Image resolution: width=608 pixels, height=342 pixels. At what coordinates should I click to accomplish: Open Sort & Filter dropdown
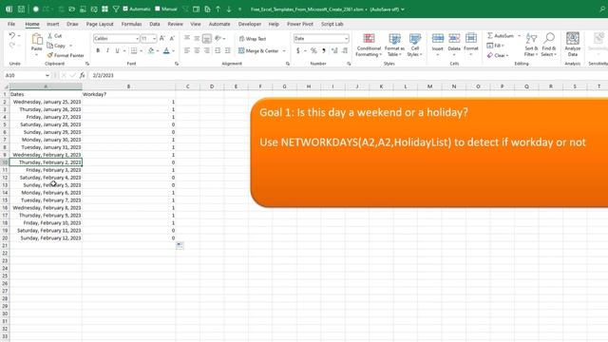531,45
